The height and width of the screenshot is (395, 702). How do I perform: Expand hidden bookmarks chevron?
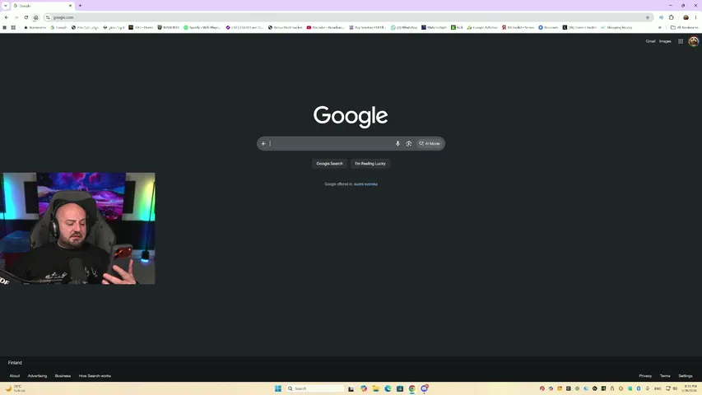659,27
